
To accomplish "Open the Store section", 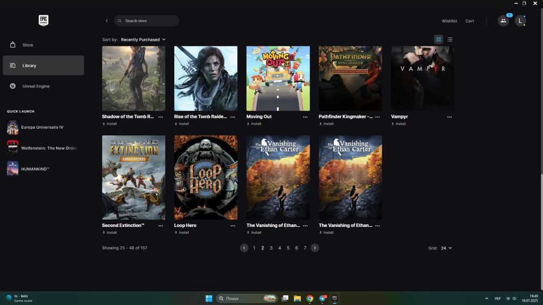I will [x=43, y=45].
